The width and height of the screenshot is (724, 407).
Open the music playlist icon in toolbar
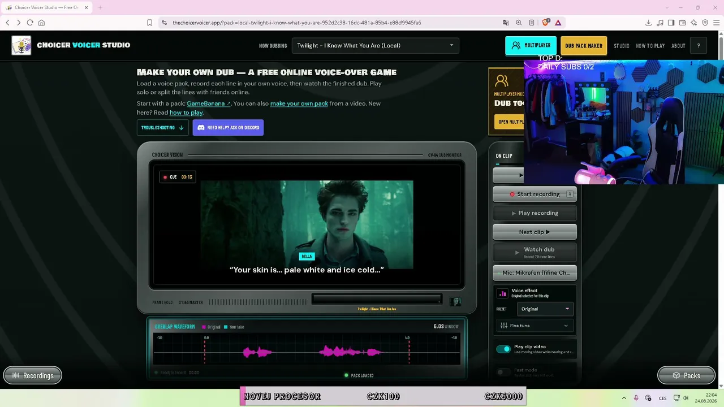pyautogui.click(x=660, y=23)
